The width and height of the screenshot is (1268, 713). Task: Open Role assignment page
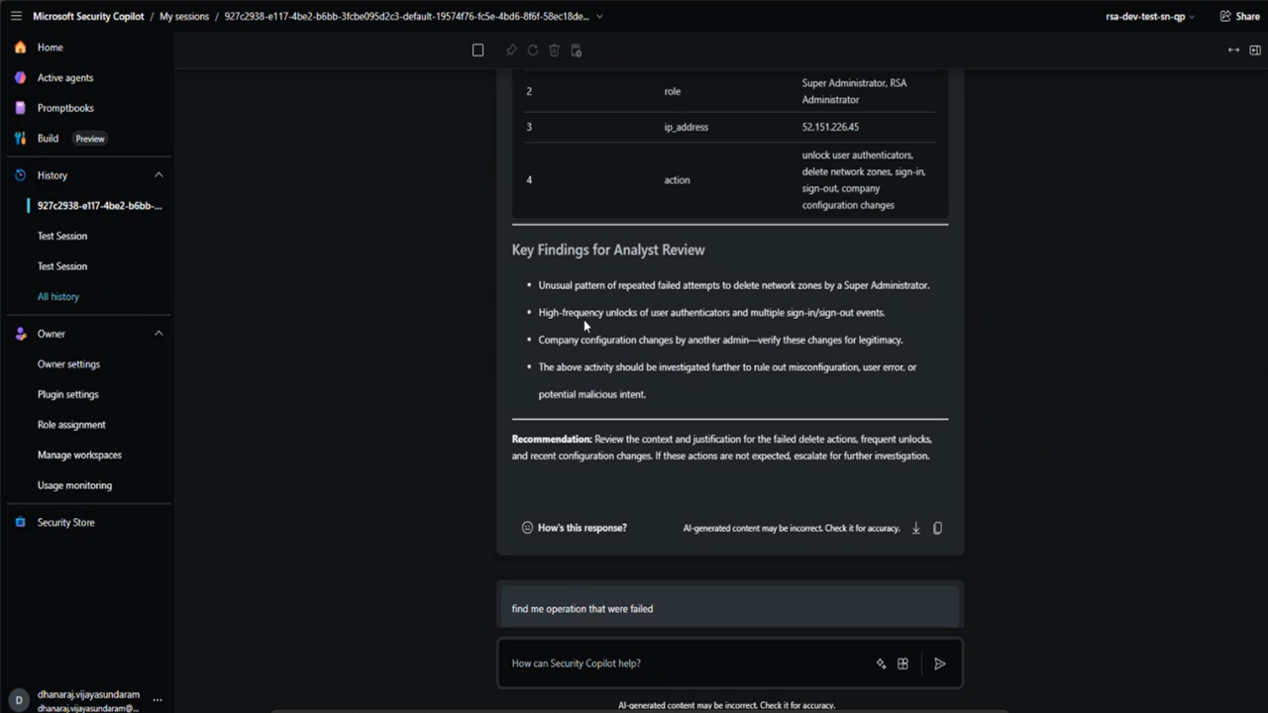(x=71, y=425)
